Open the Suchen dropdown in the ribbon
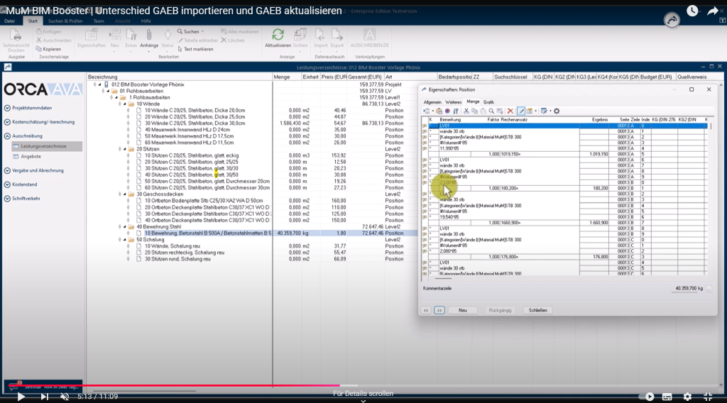Screen dimensions: 727x403 pos(192,31)
